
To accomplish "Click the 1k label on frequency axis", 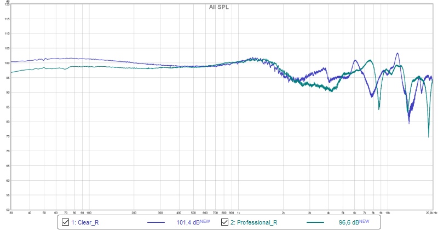I will click(238, 212).
